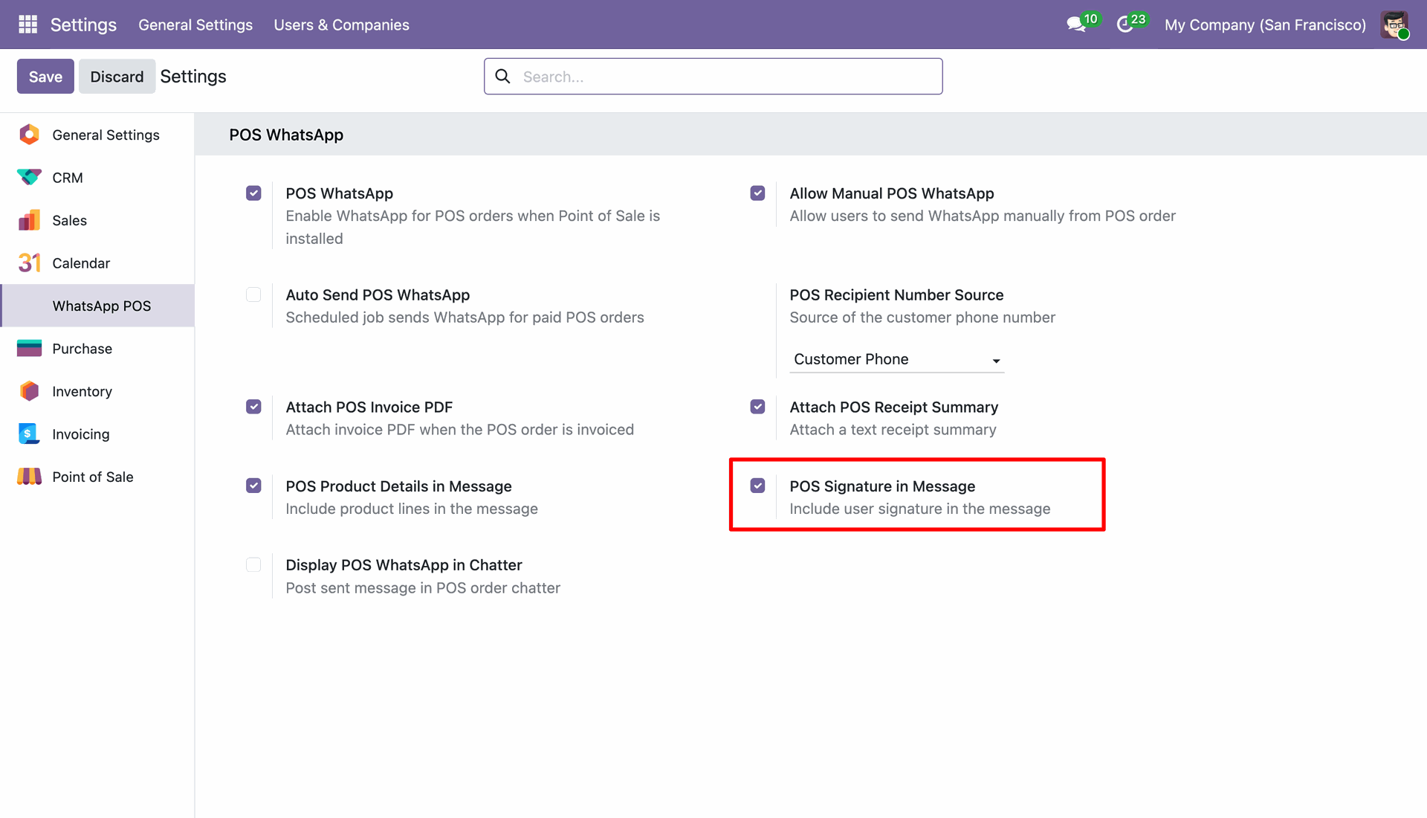
Task: Focus the settings Search field
Action: tap(713, 77)
